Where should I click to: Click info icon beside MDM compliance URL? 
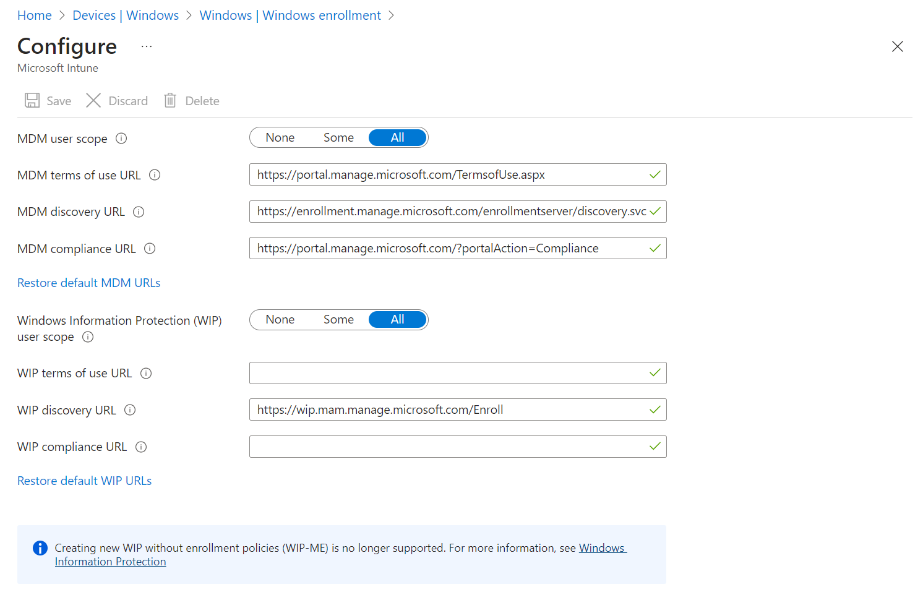pyautogui.click(x=150, y=249)
